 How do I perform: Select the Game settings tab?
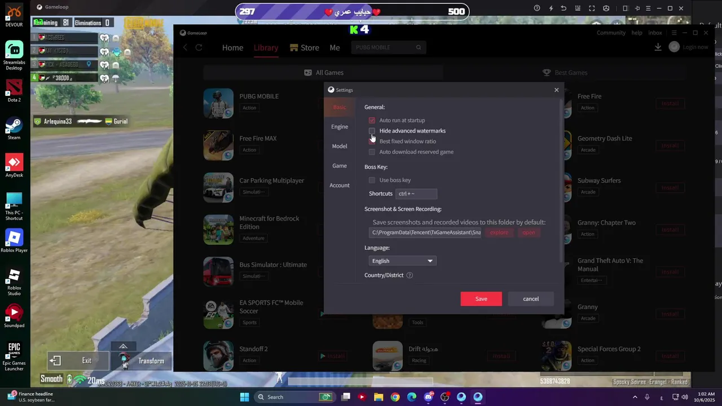[x=340, y=166]
